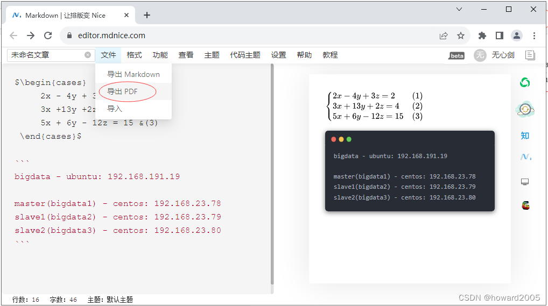The width and height of the screenshot is (548, 306).
Task: Expand the tab search chevron
Action: pyautogui.click(x=459, y=9)
